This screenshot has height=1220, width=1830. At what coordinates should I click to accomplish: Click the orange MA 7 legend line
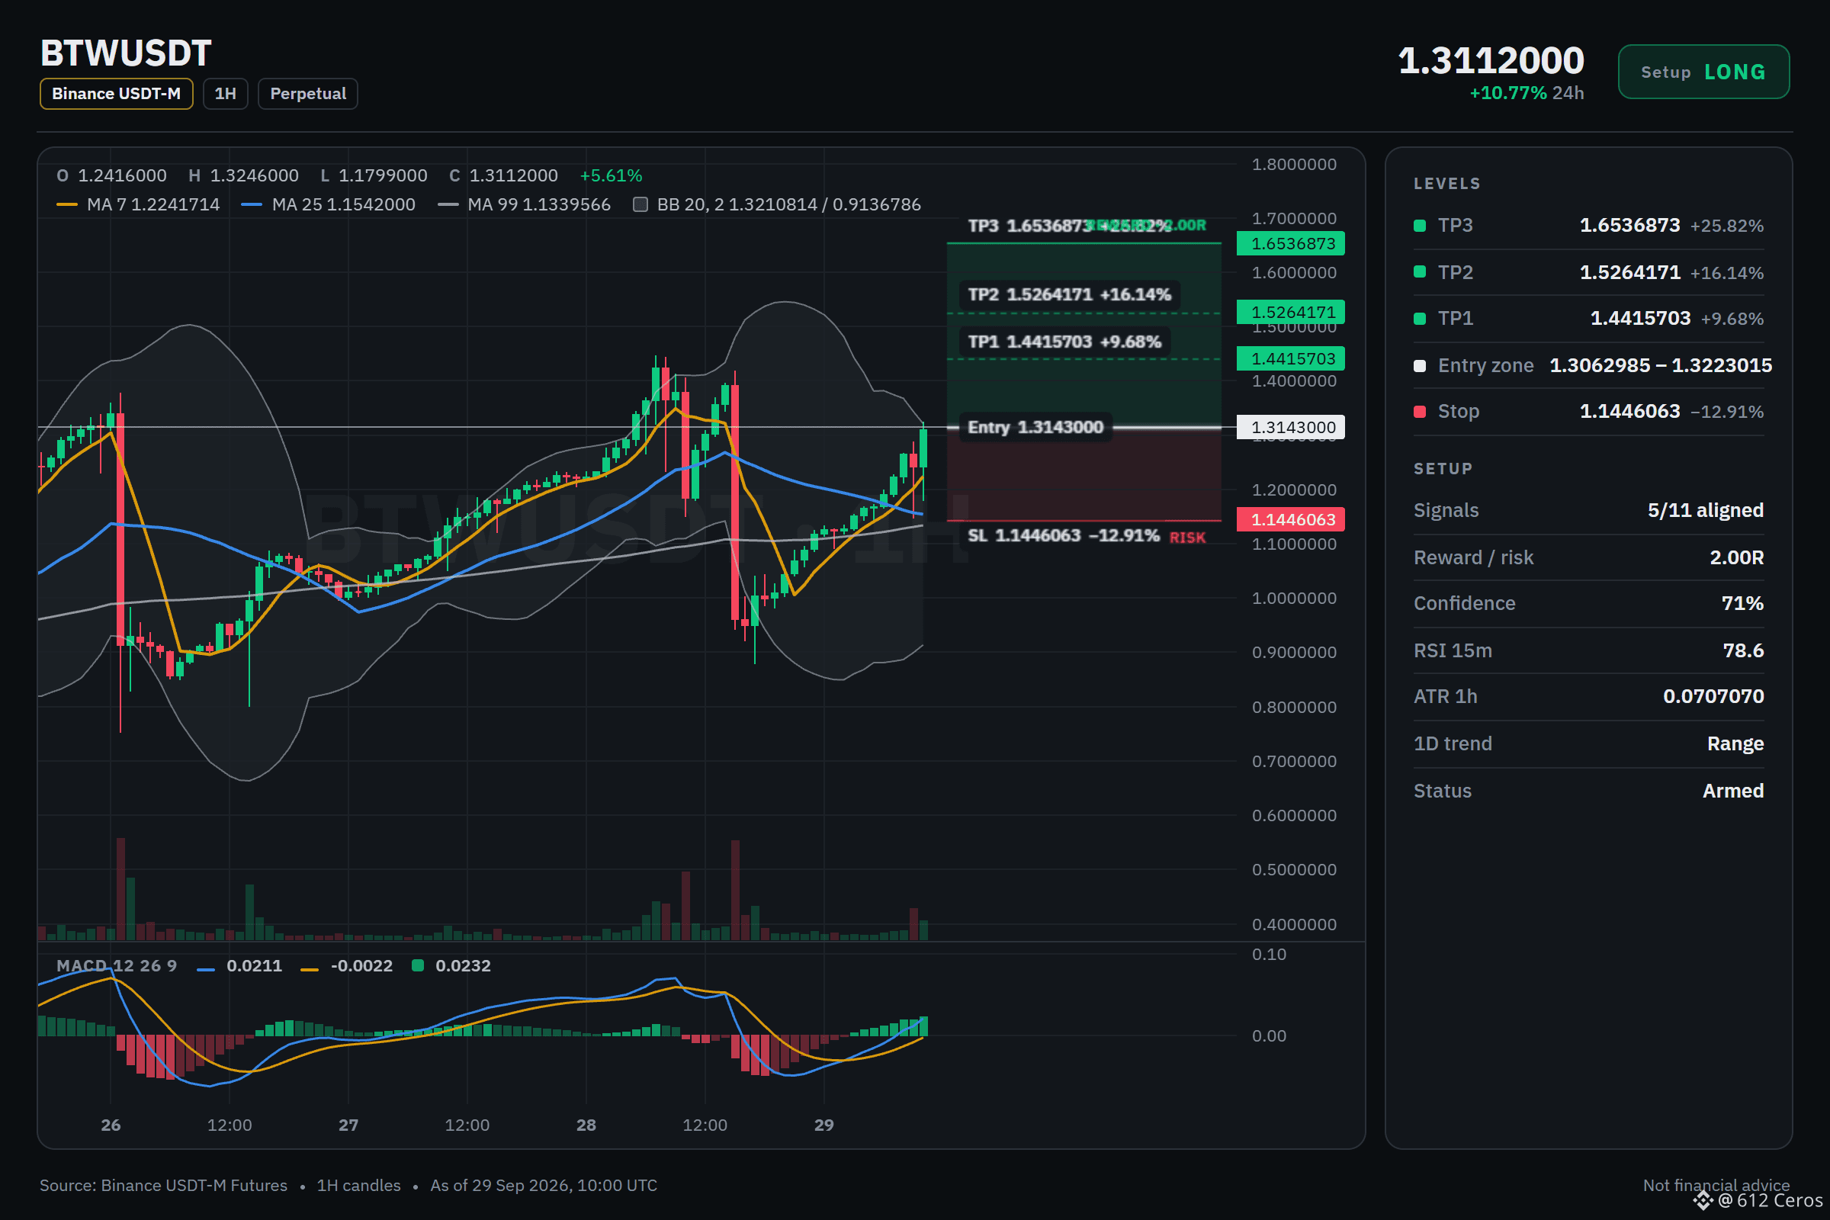(67, 204)
